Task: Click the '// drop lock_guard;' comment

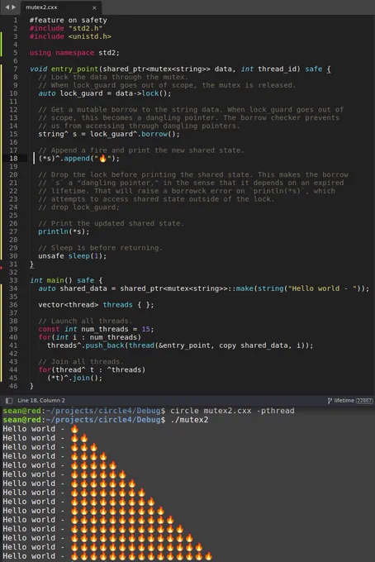Action: click(78, 207)
